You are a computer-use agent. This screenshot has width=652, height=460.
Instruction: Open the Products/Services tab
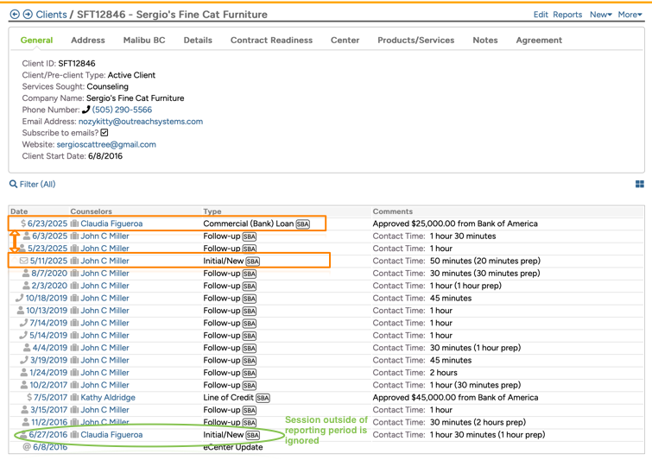tap(415, 41)
